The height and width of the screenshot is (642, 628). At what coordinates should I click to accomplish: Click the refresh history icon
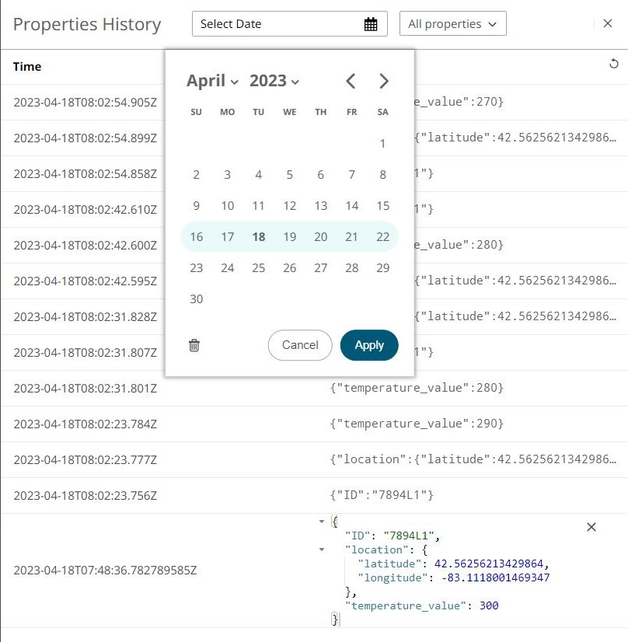coord(614,65)
